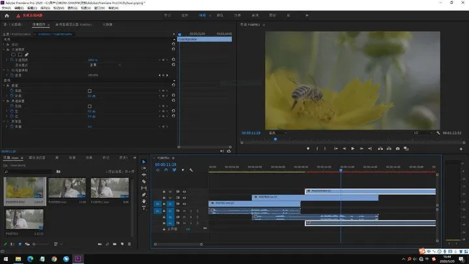Expand the Motion effect properties
469x264 pixels.
point(3,44)
